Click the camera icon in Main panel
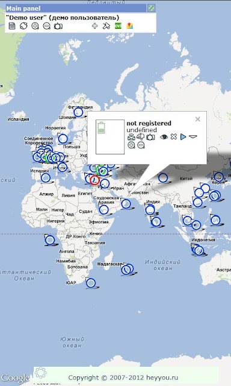 (58, 26)
